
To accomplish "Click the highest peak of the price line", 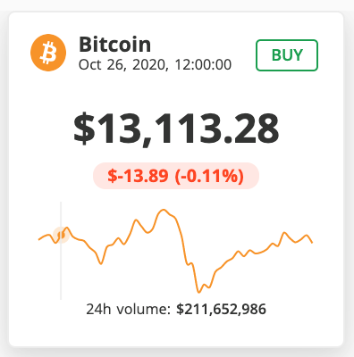I will [163, 210].
